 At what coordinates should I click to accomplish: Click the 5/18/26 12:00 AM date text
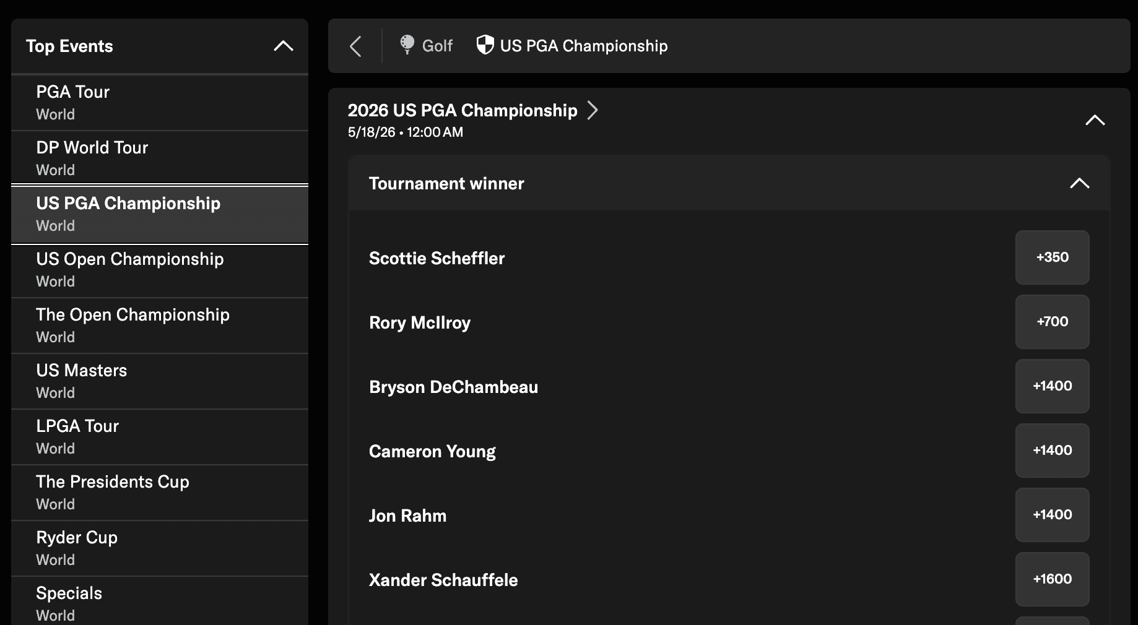pyautogui.click(x=406, y=132)
